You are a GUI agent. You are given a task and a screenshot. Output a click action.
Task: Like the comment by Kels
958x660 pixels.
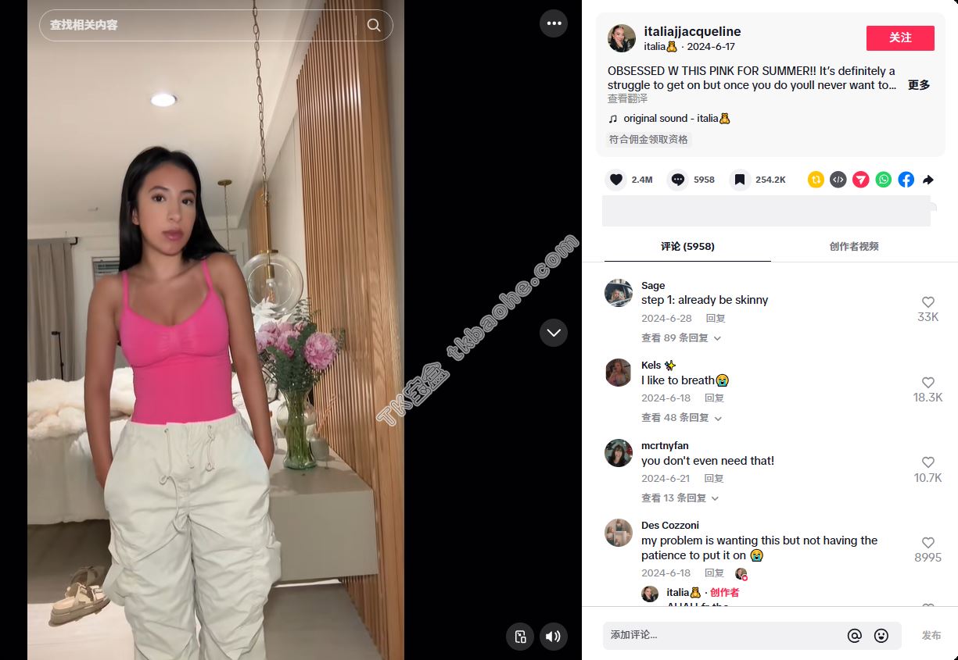tap(928, 383)
